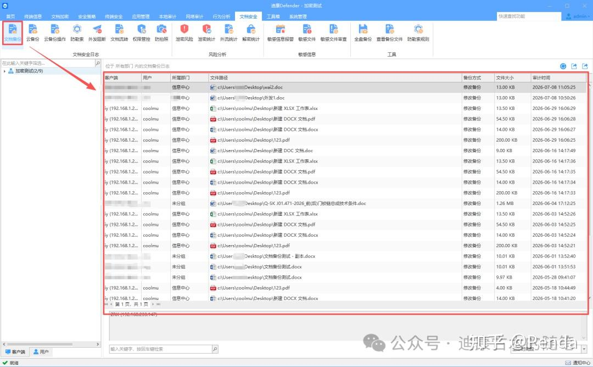
Task: Open the 防勒索规则 tool
Action: click(418, 33)
